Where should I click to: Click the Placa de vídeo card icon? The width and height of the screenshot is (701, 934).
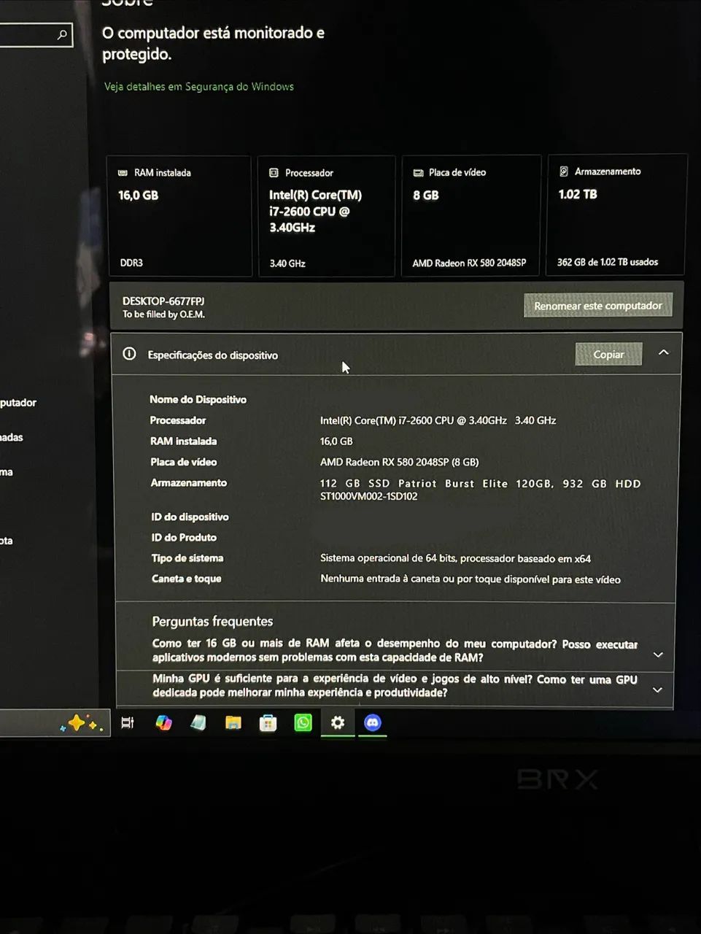click(418, 173)
